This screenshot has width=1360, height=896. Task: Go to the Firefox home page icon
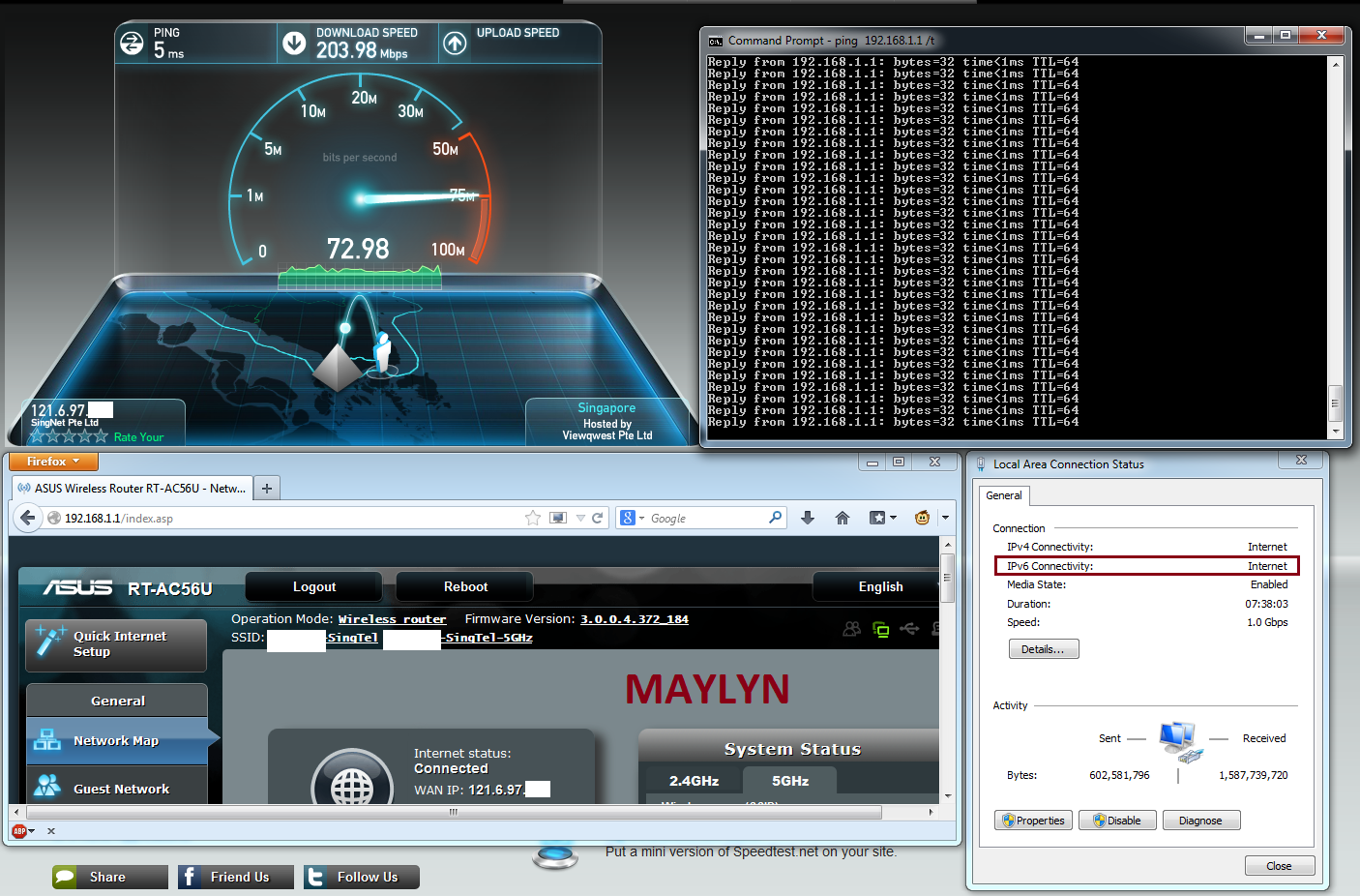point(843,518)
